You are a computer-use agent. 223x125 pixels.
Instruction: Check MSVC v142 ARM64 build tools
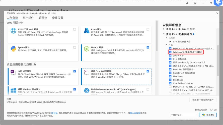point(170,87)
